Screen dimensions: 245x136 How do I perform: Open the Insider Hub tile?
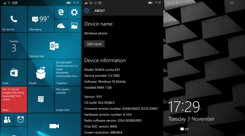click(68, 100)
